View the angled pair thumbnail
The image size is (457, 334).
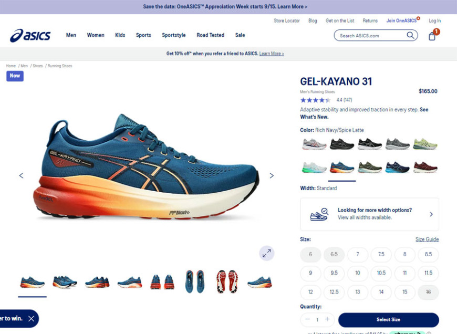pos(65,282)
